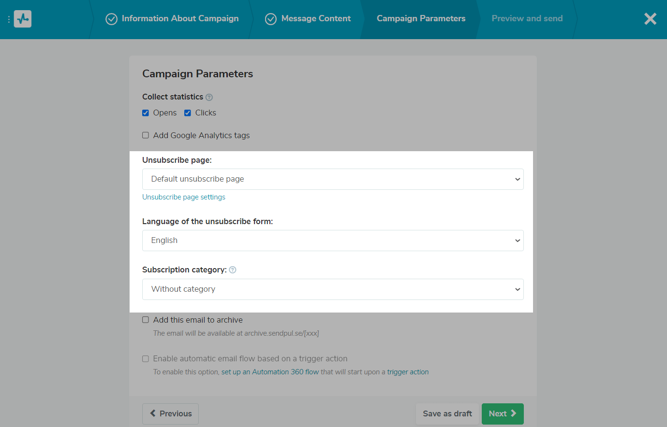Click the SendPulse pulse logo icon
Viewport: 667px width, 427px height.
coord(23,19)
